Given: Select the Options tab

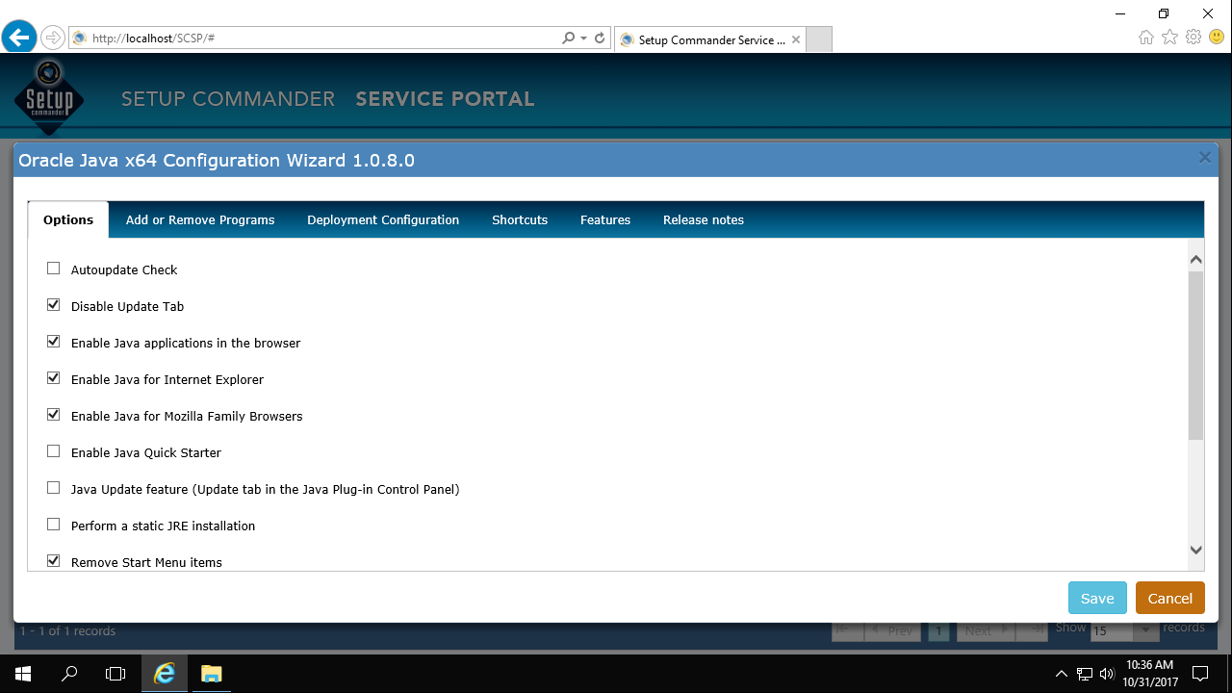Looking at the screenshot, I should pos(68,219).
